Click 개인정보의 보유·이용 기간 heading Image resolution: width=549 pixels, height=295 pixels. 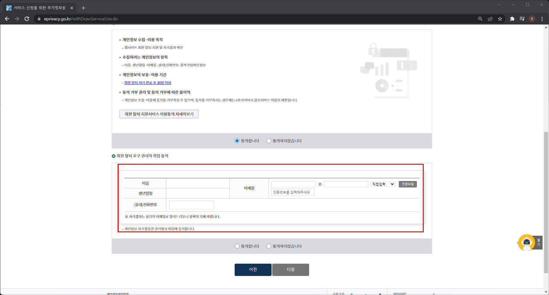tap(144, 75)
